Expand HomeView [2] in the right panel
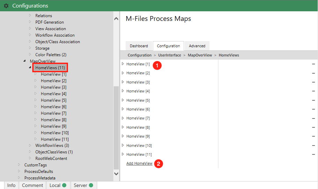This screenshot has height=189, width=318. coord(123,73)
